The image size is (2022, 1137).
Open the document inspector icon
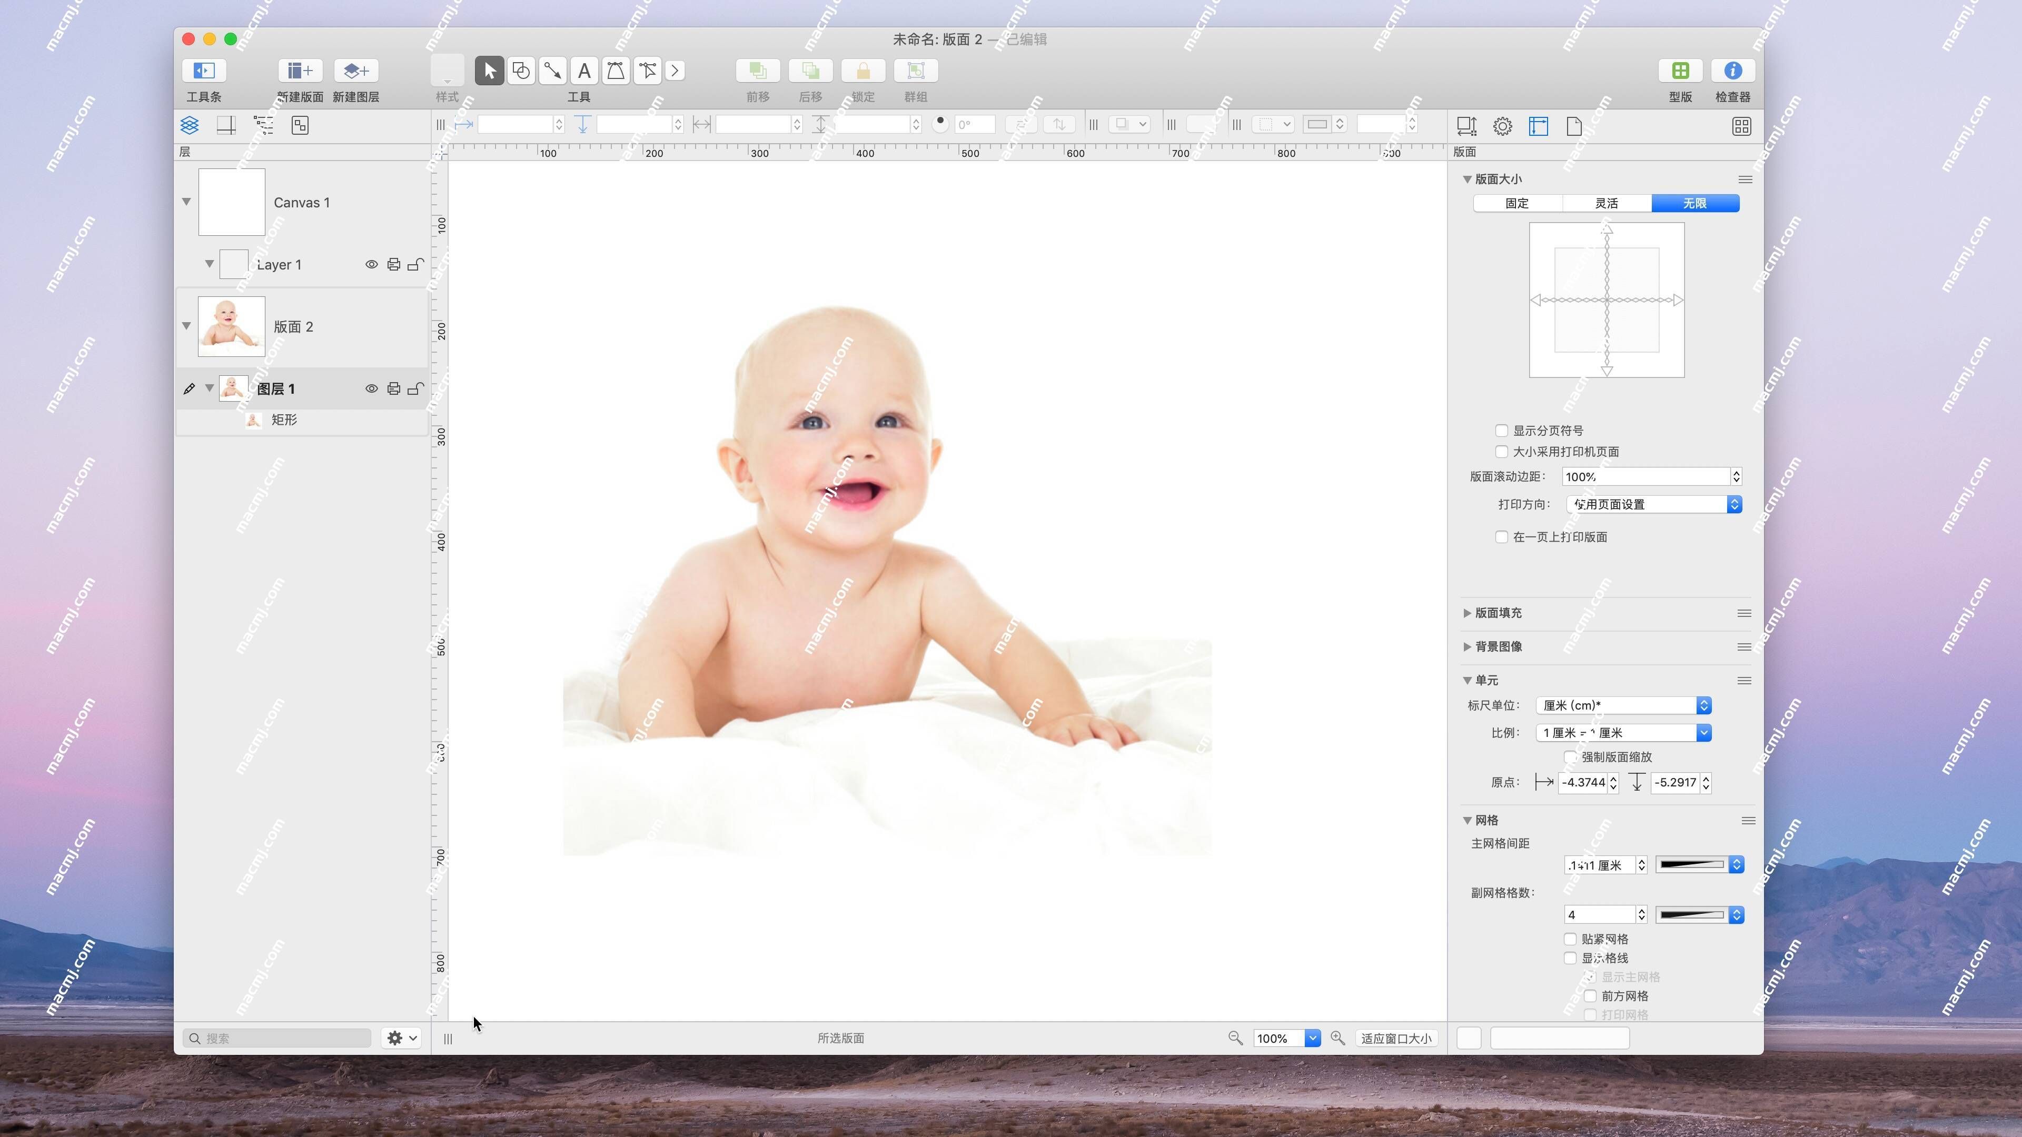[1574, 126]
